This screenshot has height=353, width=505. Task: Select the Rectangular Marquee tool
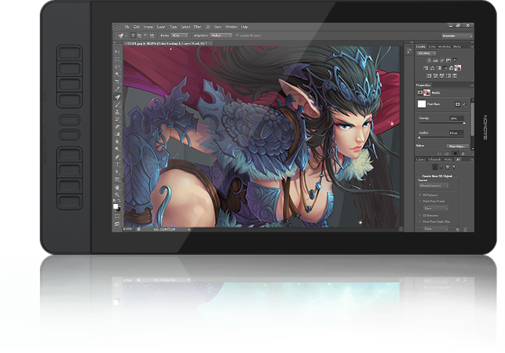pos(118,60)
